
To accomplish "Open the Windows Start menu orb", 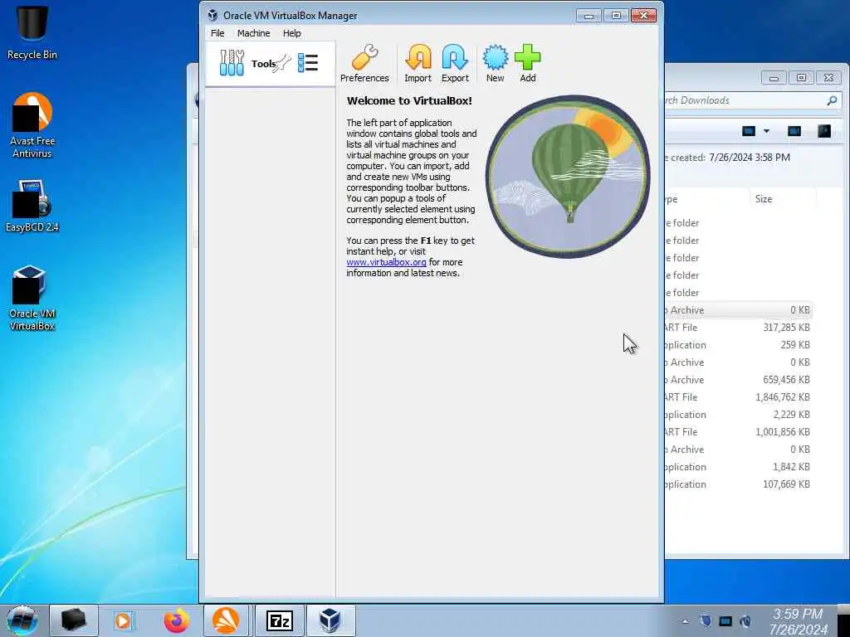I will click(22, 620).
